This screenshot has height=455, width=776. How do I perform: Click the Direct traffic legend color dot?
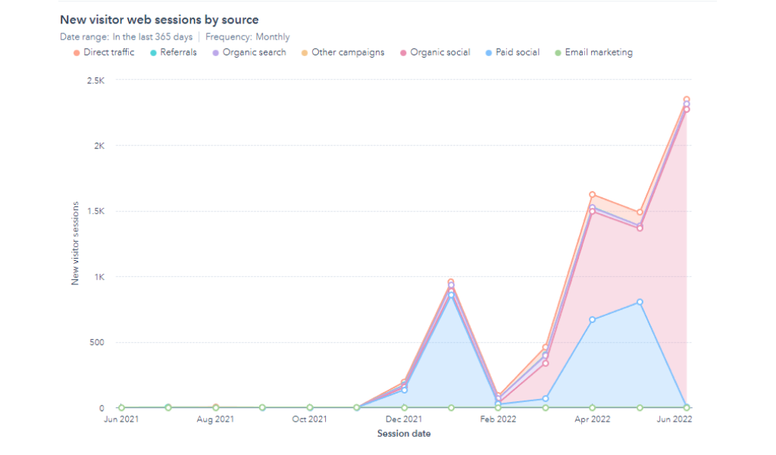coord(76,53)
